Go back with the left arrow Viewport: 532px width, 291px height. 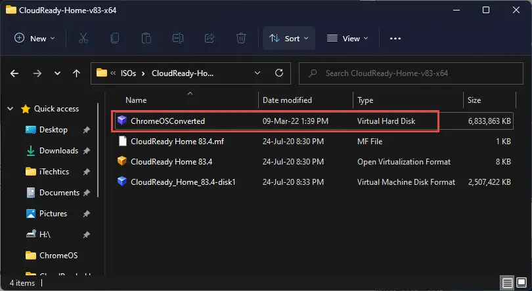point(14,73)
